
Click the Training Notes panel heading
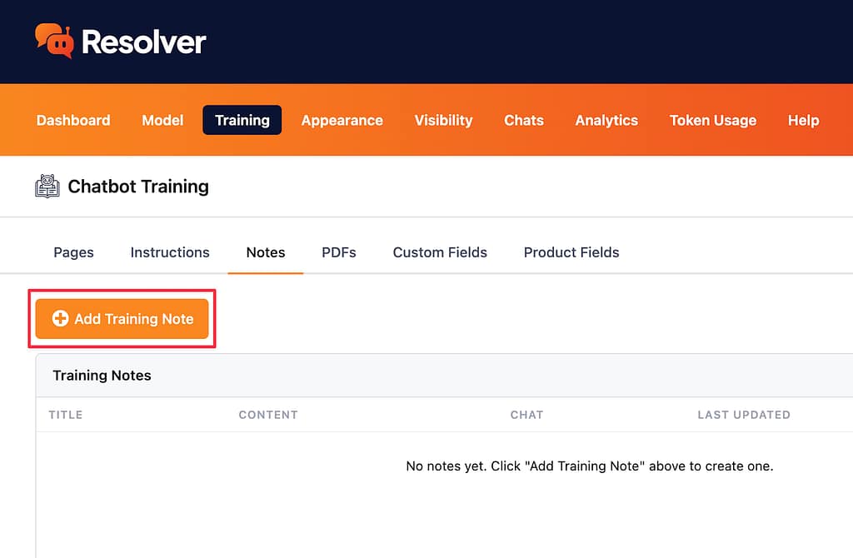tap(102, 376)
